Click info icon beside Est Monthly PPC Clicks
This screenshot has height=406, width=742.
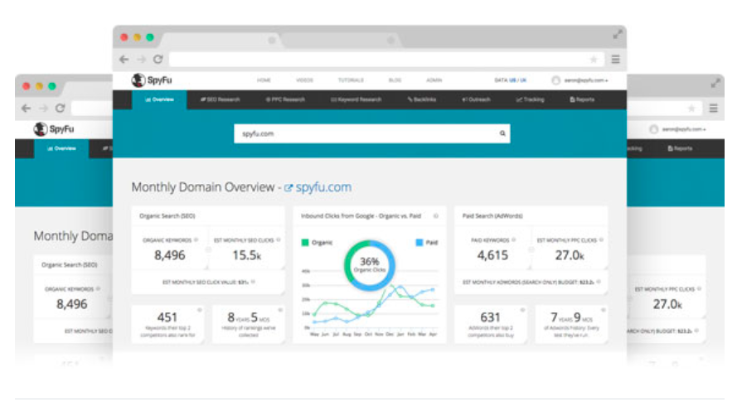(x=601, y=240)
